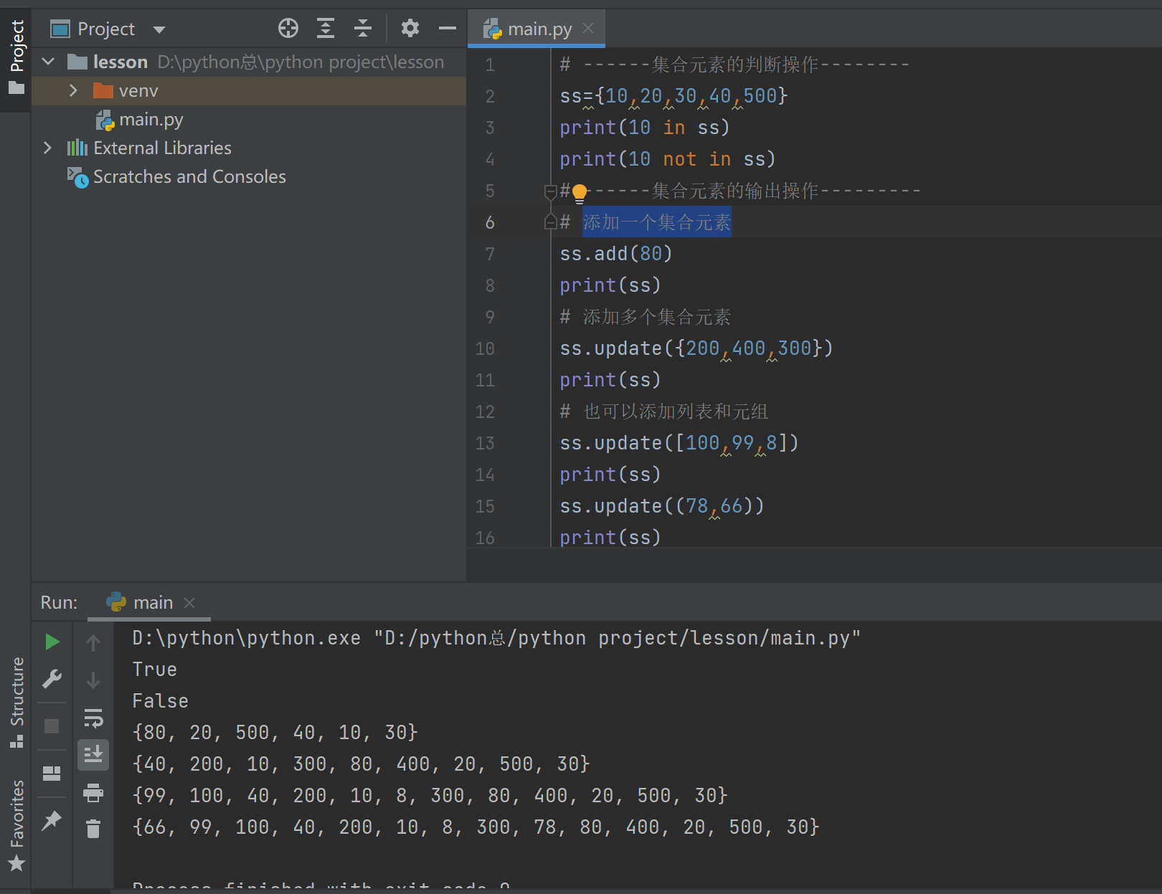
Task: Toggle fold marker at line 6
Action: tap(550, 222)
